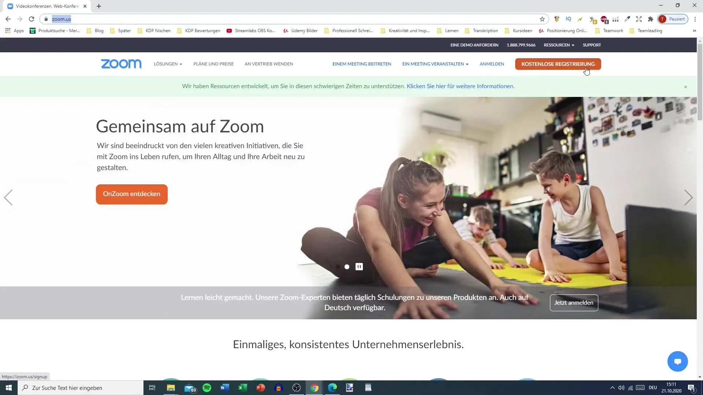Click the IQ browser extension icon
703x395 pixels.
[x=568, y=19]
